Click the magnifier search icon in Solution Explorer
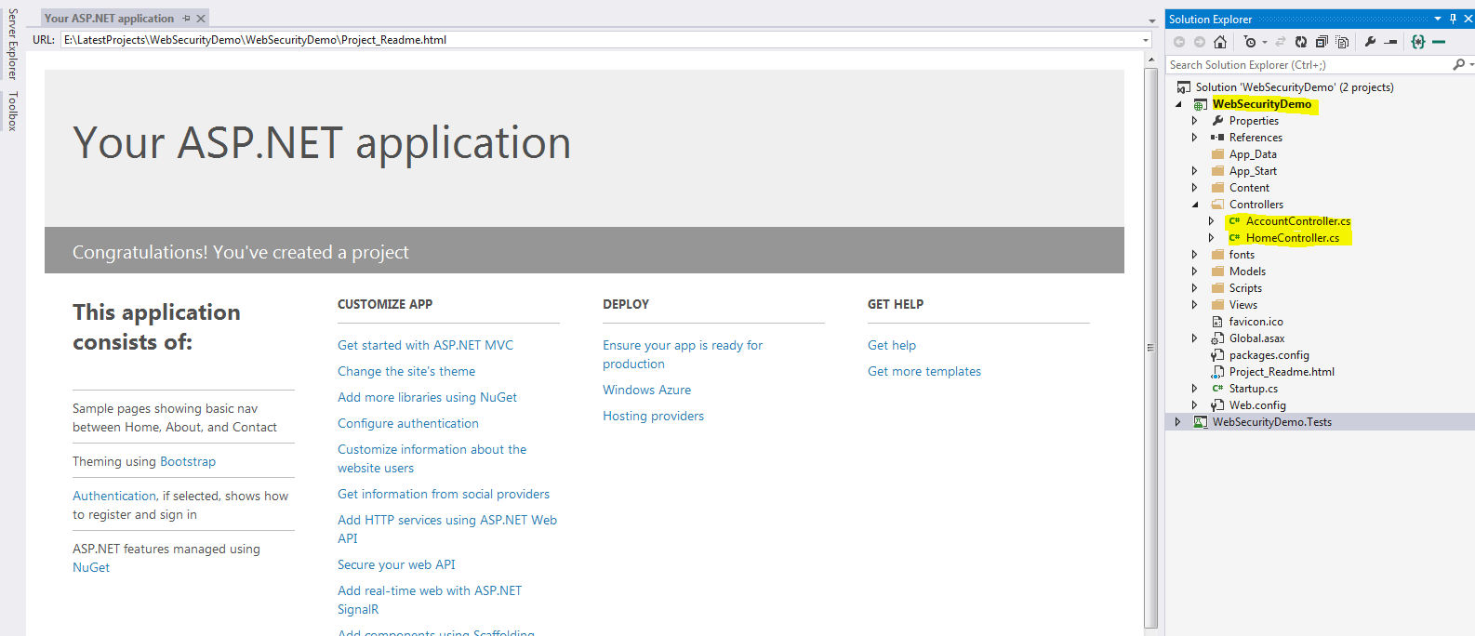This screenshot has width=1475, height=636. tap(1458, 64)
